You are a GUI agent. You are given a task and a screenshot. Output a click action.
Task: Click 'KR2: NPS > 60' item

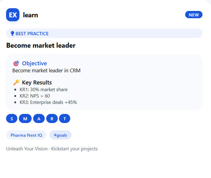click(35, 96)
